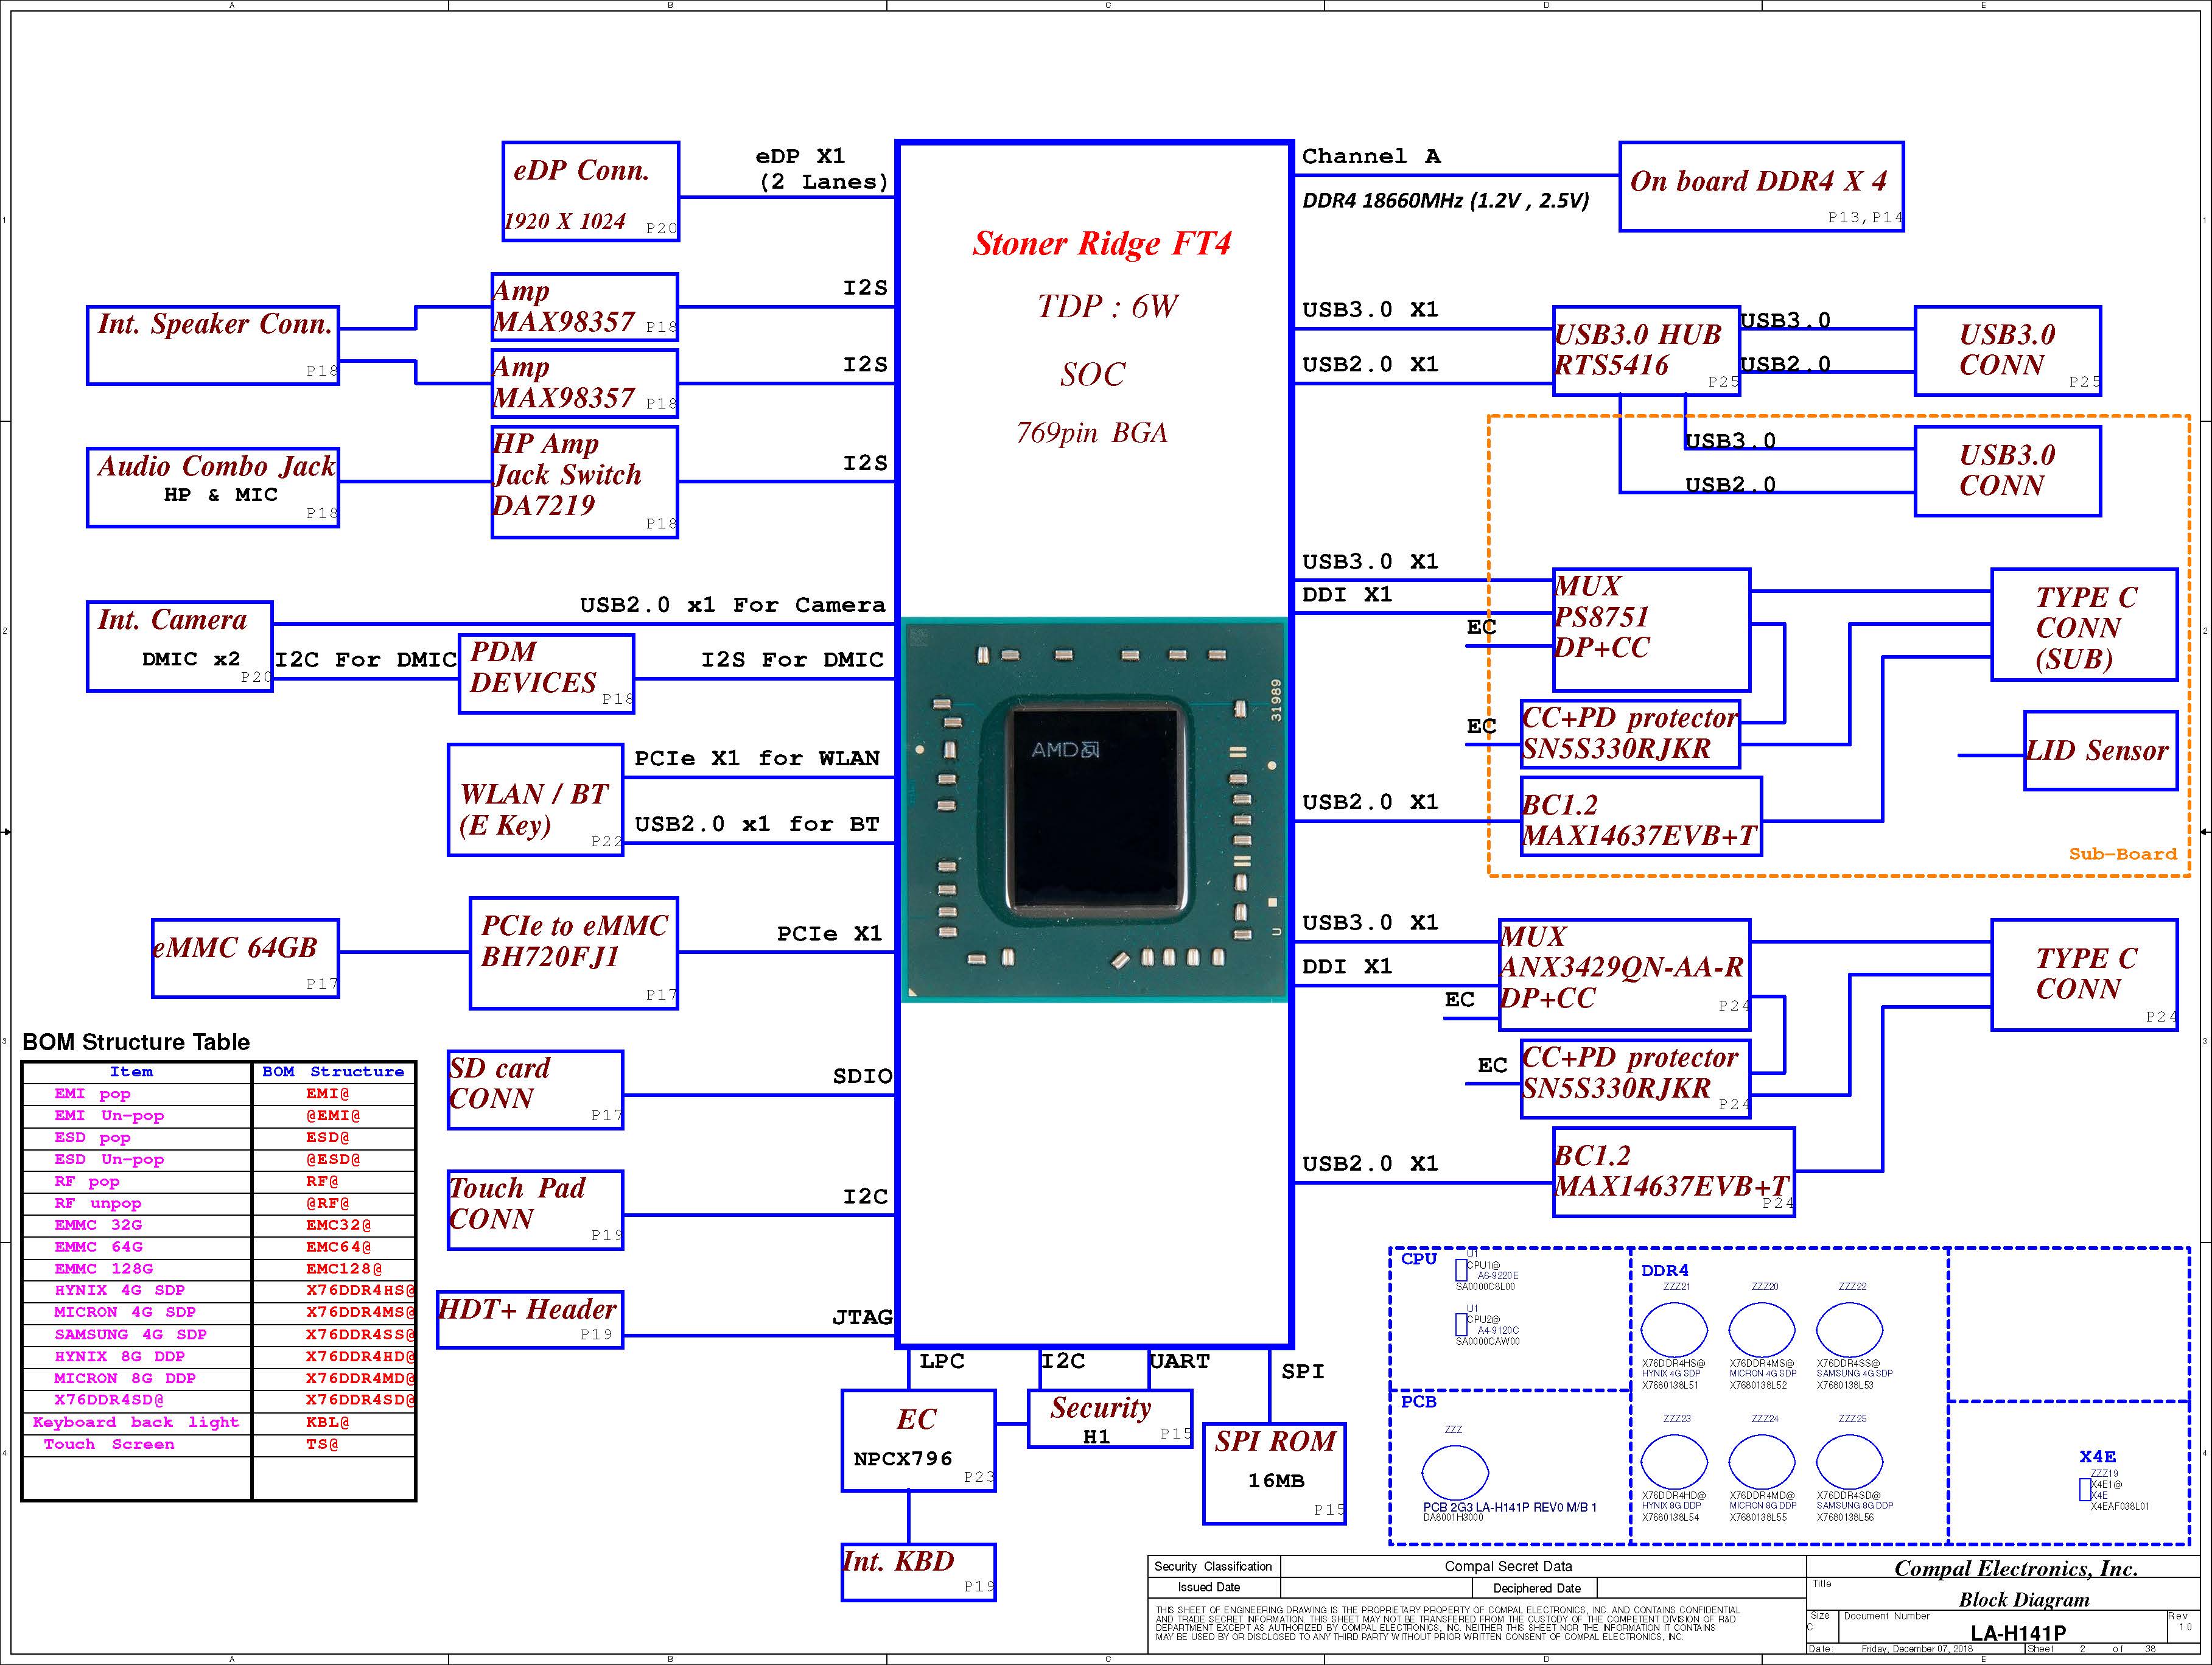Click the LA-H141P document number field

coord(2017,1633)
